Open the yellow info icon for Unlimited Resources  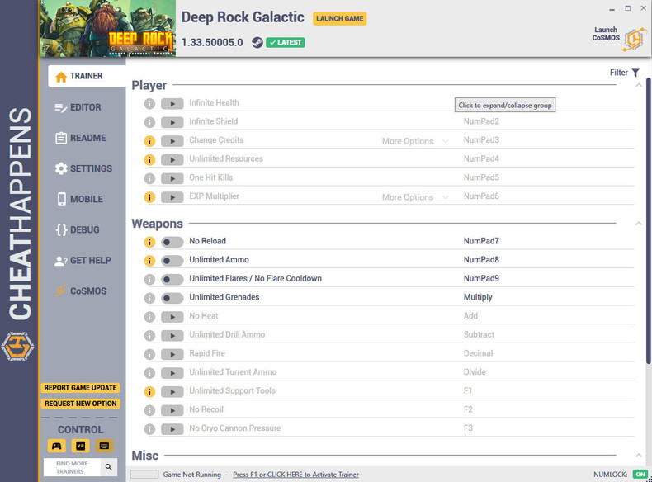pyautogui.click(x=149, y=159)
